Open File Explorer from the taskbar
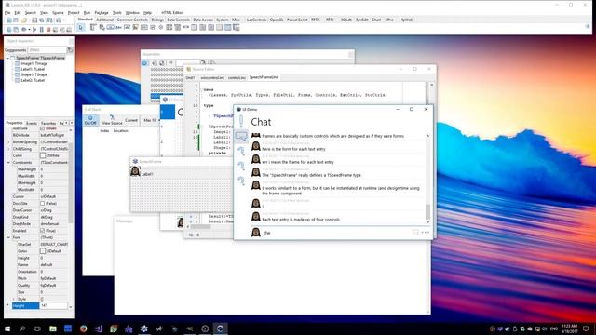 tap(53, 328)
